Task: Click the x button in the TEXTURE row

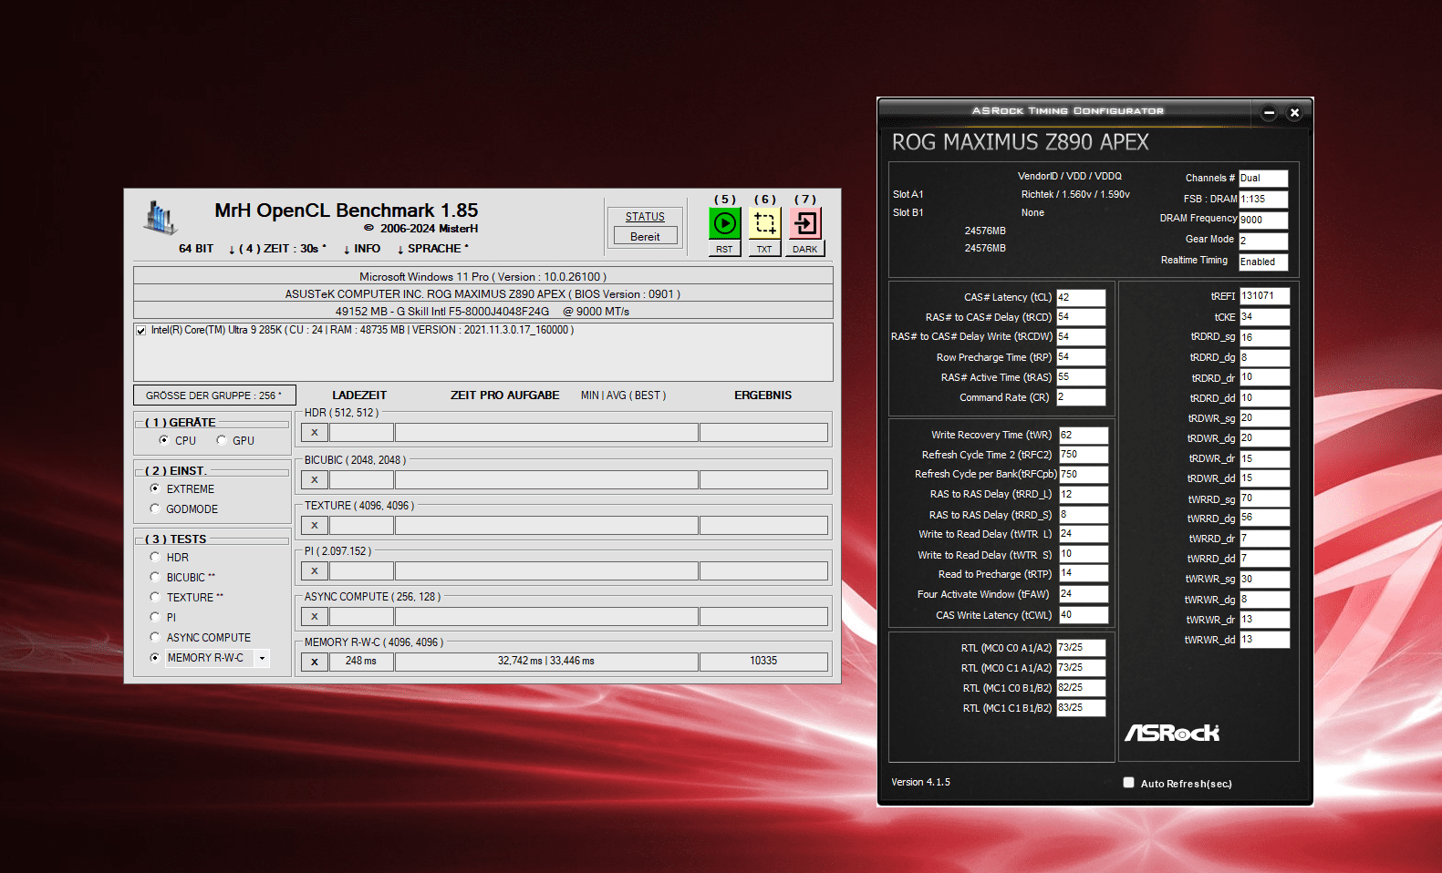Action: (315, 525)
